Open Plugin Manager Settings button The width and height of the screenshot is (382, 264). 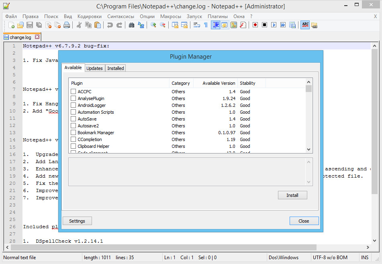pyautogui.click(x=77, y=221)
